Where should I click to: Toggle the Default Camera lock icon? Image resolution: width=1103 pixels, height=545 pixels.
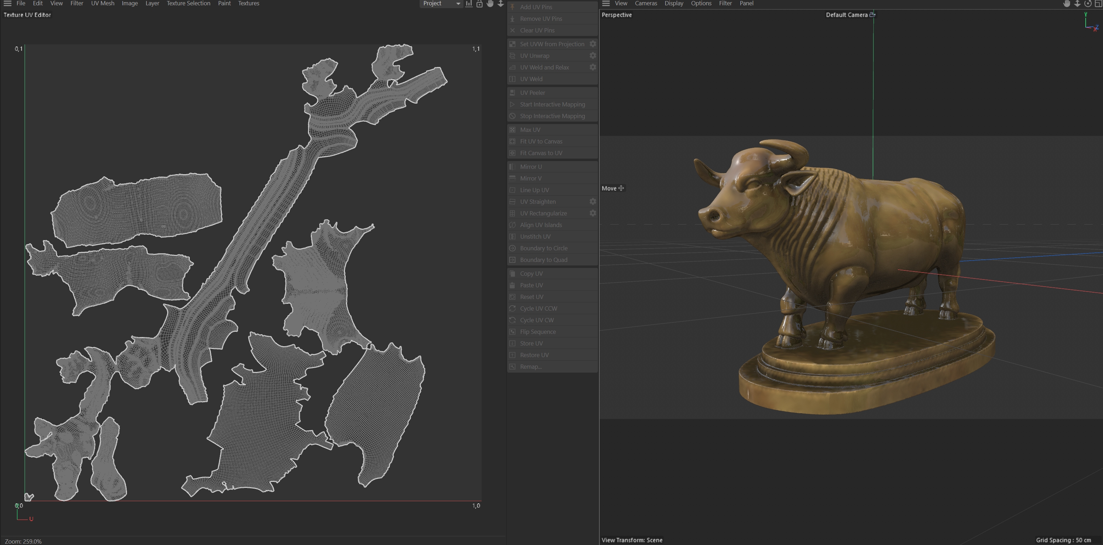point(872,14)
